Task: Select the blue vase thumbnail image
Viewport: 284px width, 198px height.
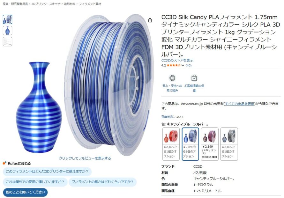Action: pos(7,30)
